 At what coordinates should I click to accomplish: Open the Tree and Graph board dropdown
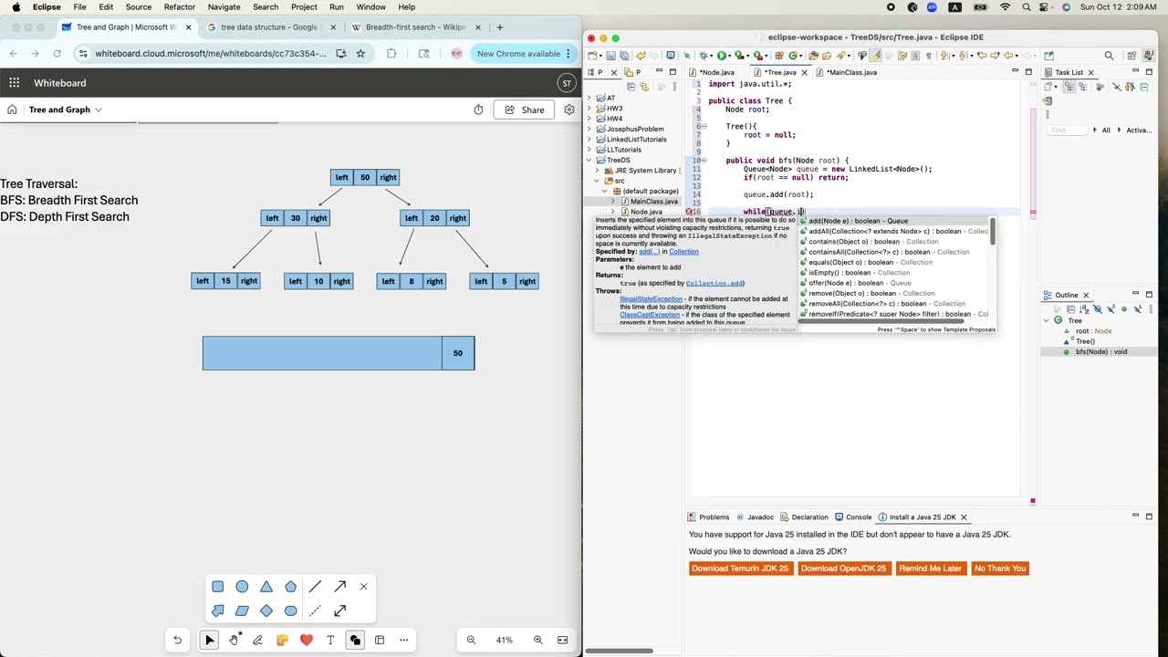coord(99,109)
